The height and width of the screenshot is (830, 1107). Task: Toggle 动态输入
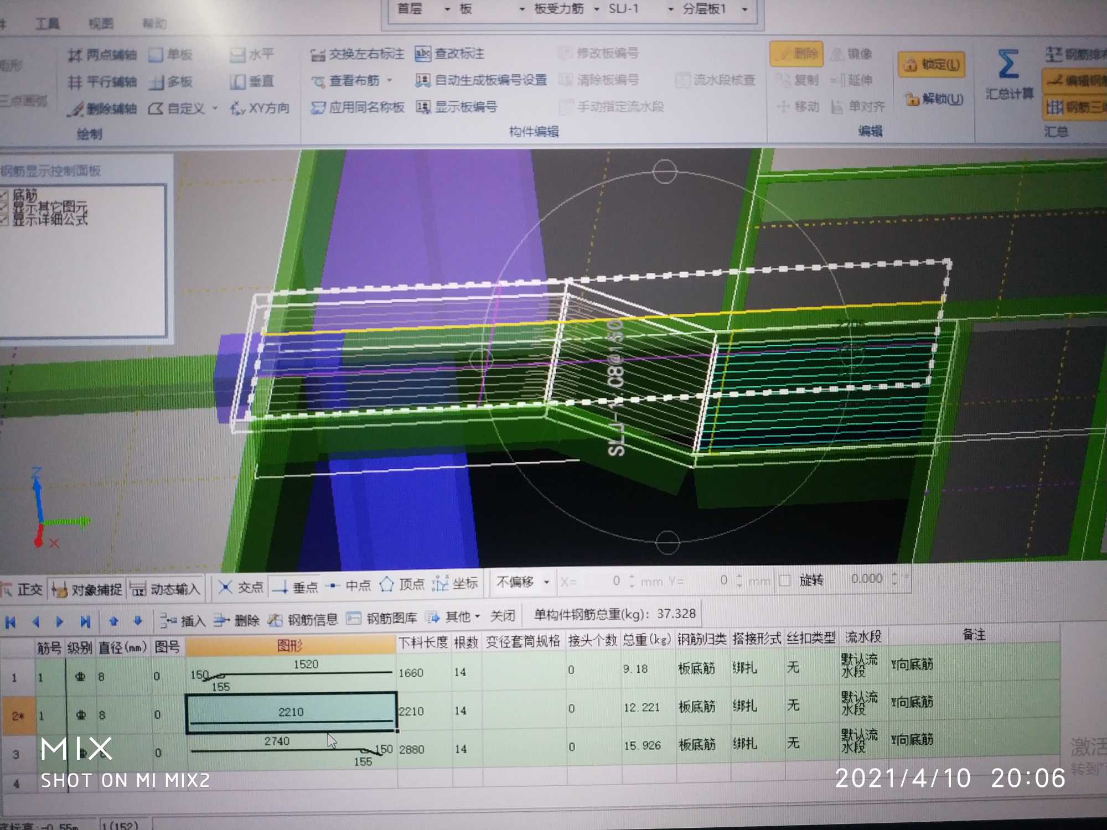[165, 589]
